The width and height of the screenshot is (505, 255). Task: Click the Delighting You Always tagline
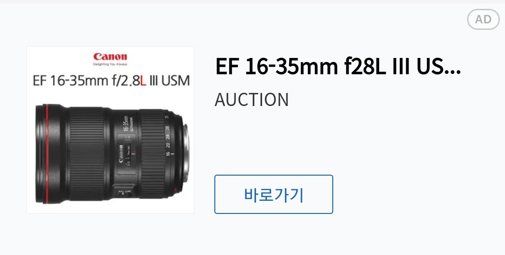click(110, 64)
